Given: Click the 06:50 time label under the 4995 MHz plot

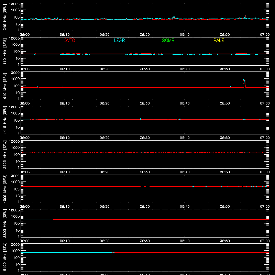Looking at the screenshot, I should coord(225,207).
